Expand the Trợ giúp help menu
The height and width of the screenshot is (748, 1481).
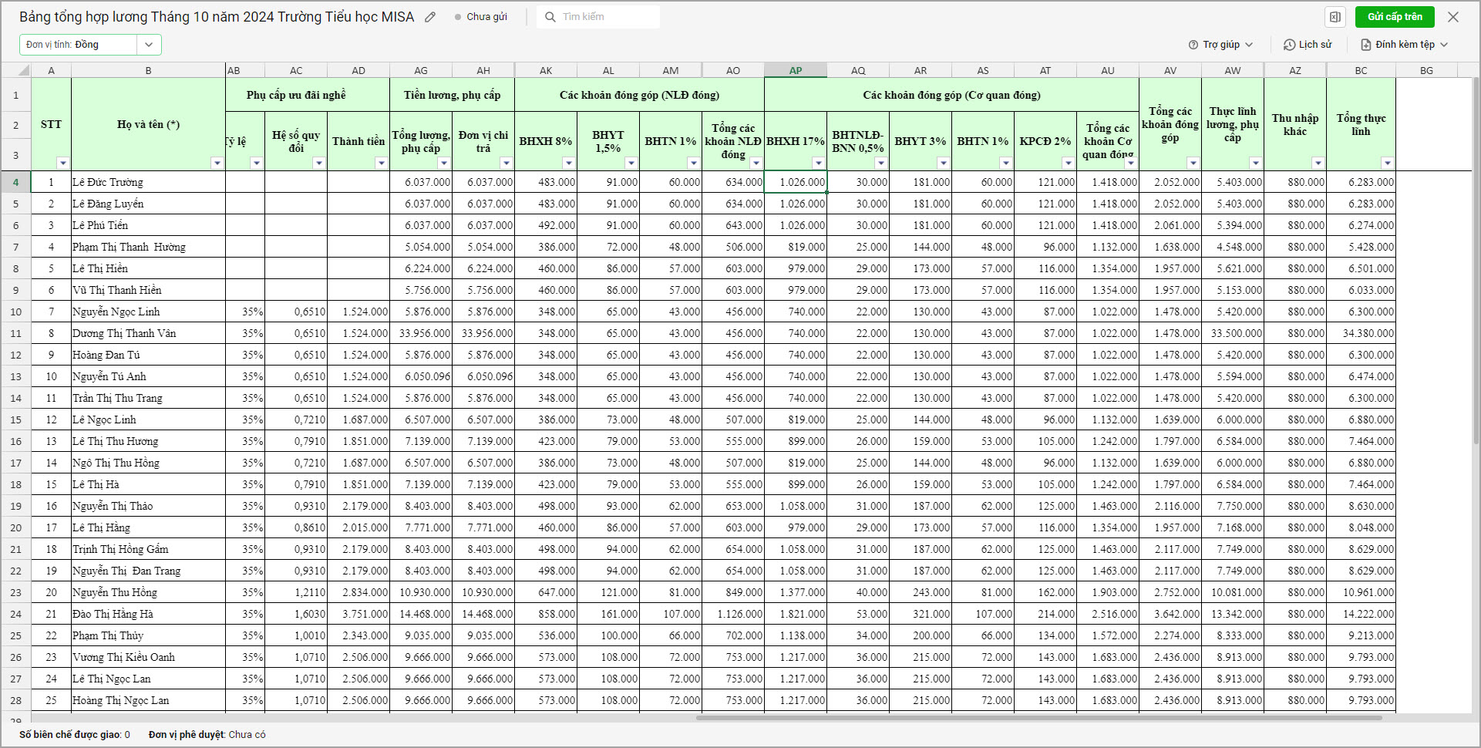point(1220,45)
